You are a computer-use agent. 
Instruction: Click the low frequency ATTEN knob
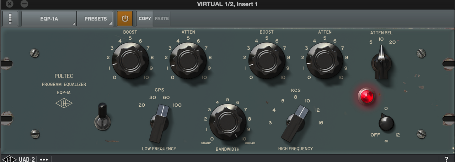tap(188, 60)
